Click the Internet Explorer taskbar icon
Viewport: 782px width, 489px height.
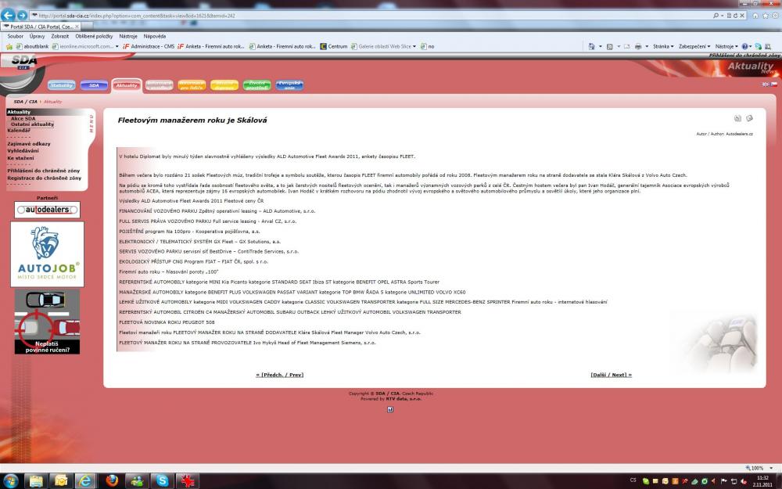click(x=85, y=481)
